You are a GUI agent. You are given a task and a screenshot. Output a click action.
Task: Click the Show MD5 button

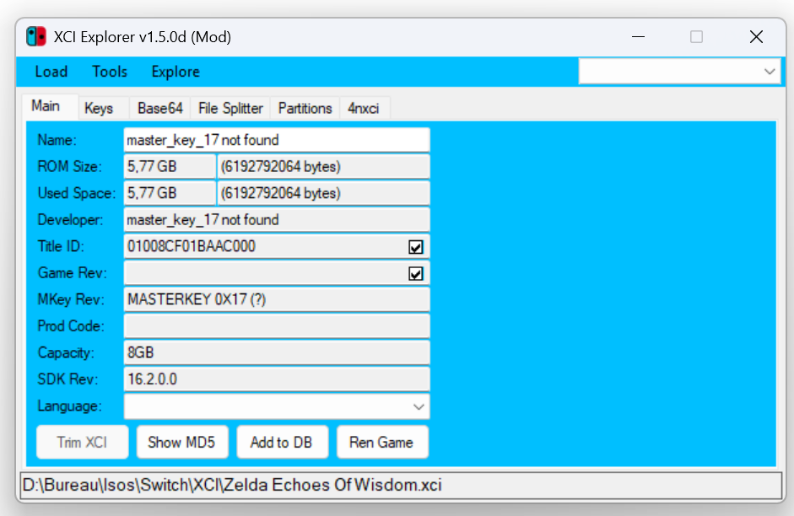pos(181,442)
